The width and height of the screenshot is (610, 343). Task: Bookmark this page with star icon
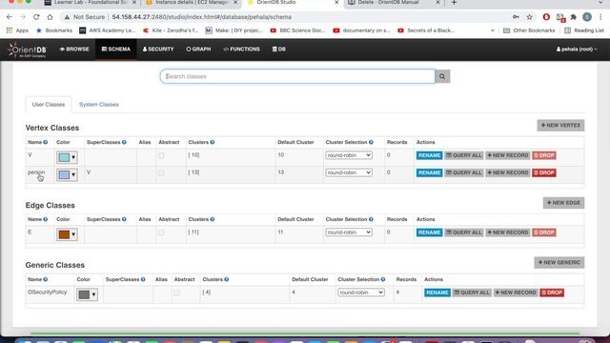(530, 17)
